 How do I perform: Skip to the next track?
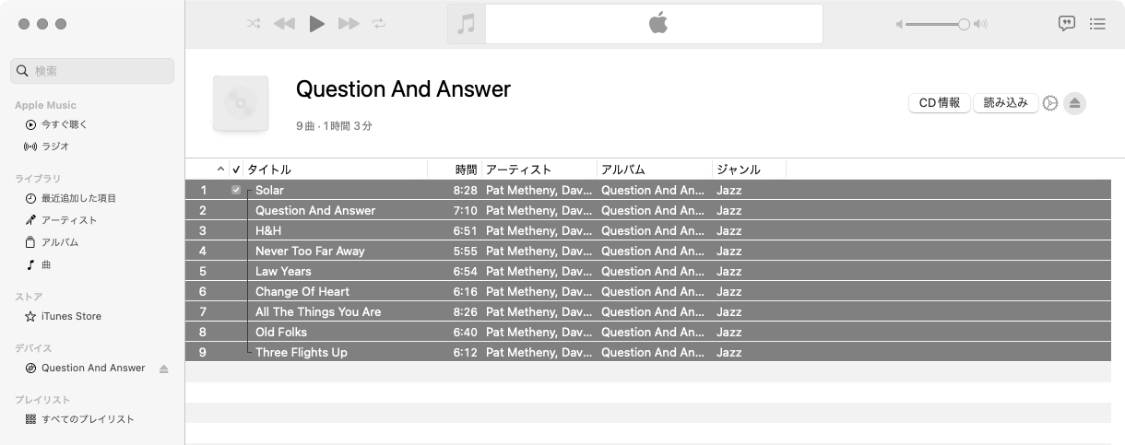coord(349,24)
